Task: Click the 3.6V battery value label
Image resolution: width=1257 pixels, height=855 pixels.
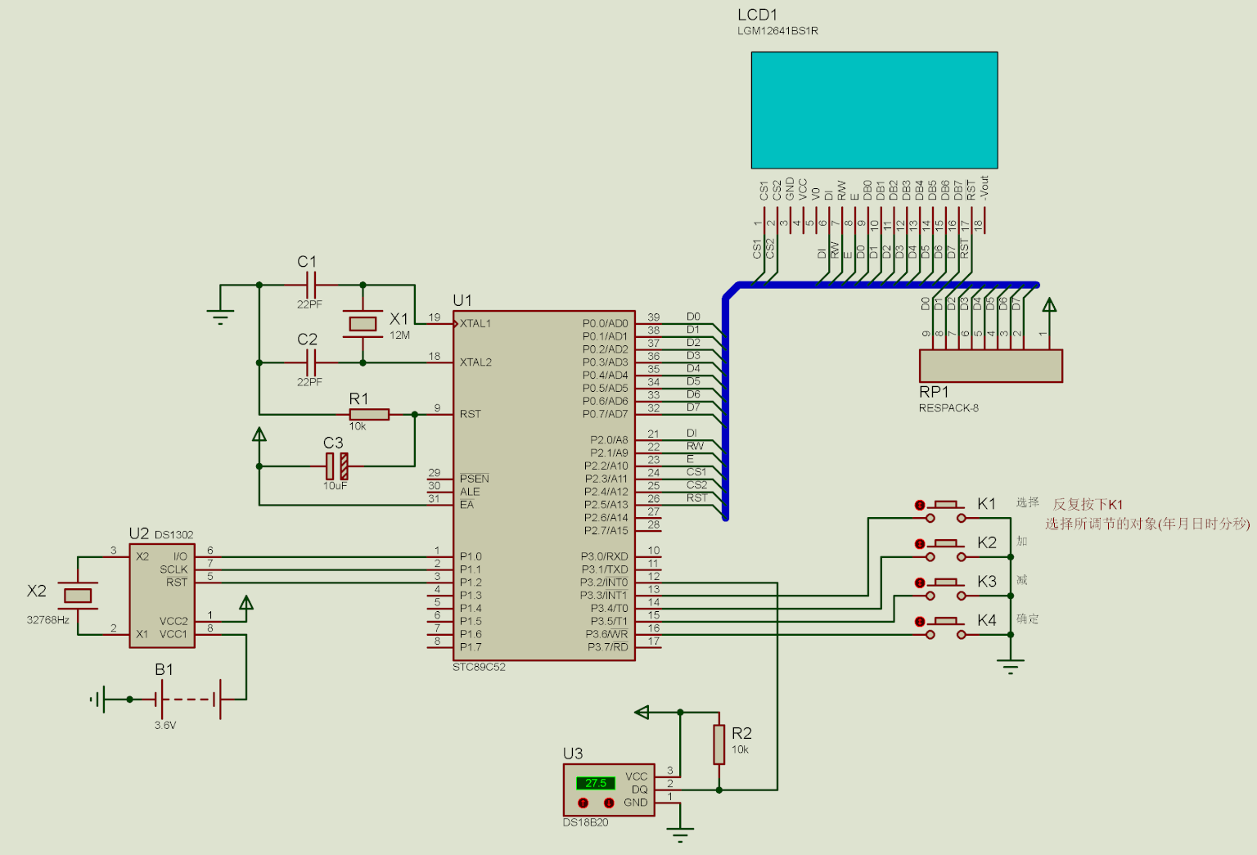Action: click(x=164, y=726)
